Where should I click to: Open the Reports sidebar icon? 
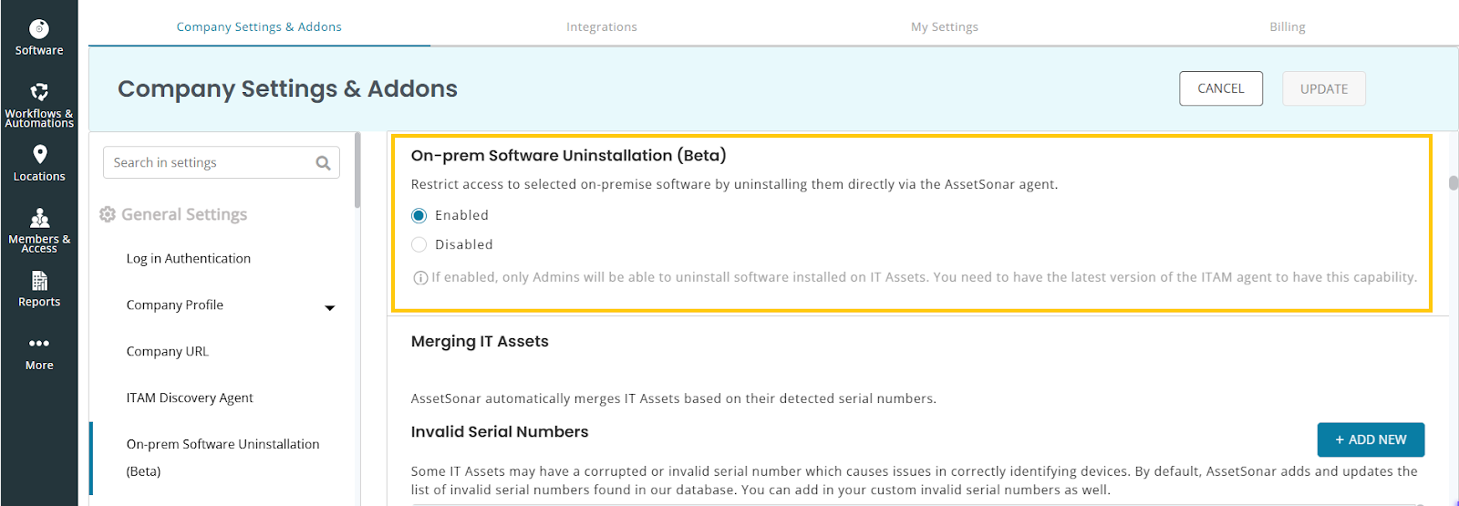coord(39,281)
